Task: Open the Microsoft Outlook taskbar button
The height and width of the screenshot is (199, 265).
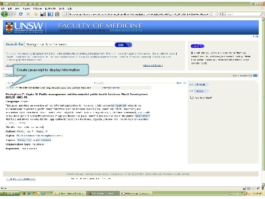Action: pos(70,193)
